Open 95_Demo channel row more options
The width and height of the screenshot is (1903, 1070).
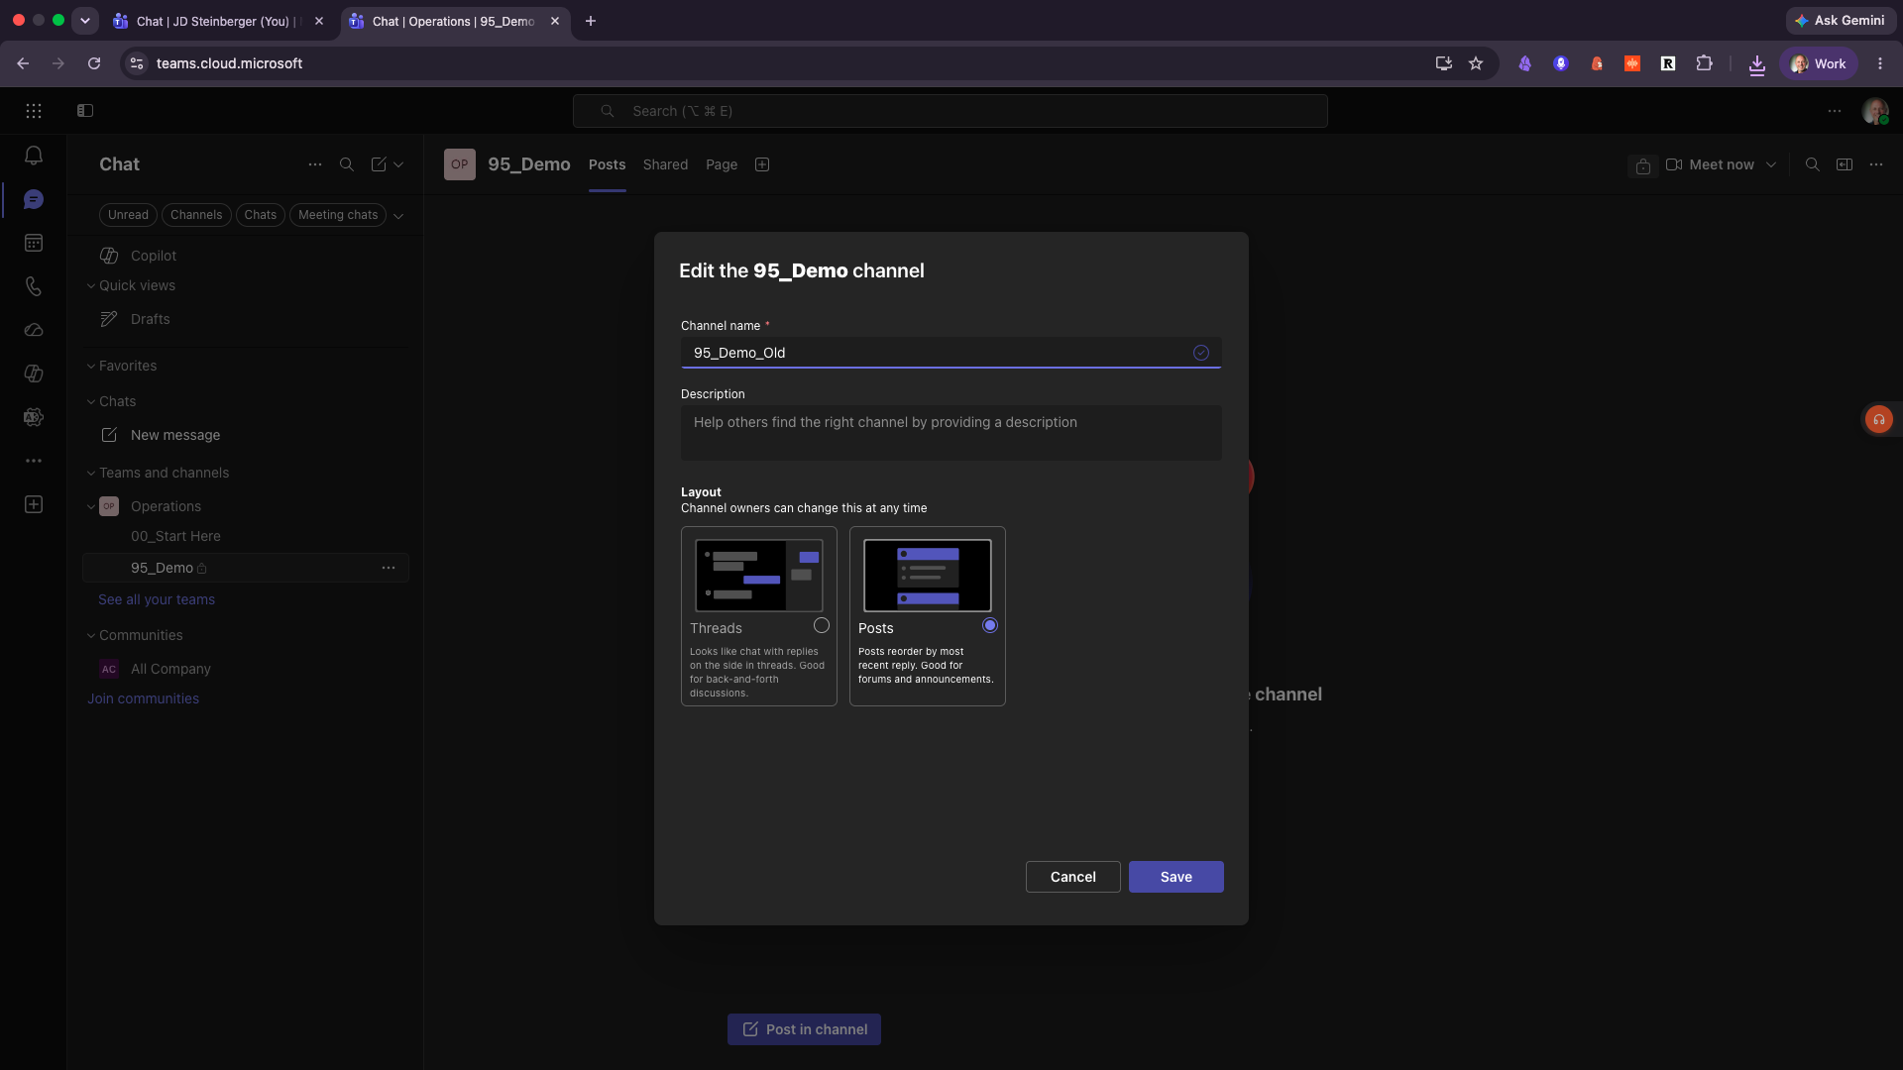(389, 568)
